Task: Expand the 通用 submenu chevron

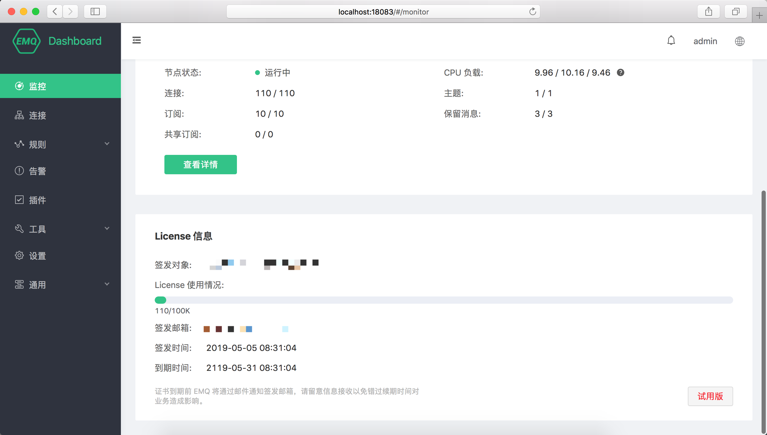Action: coord(107,284)
